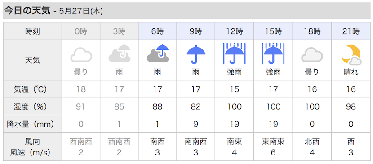Viewport: 373px width, 164px height.
Task: Click the moon and cloud icon at 21時
Action: [351, 55]
